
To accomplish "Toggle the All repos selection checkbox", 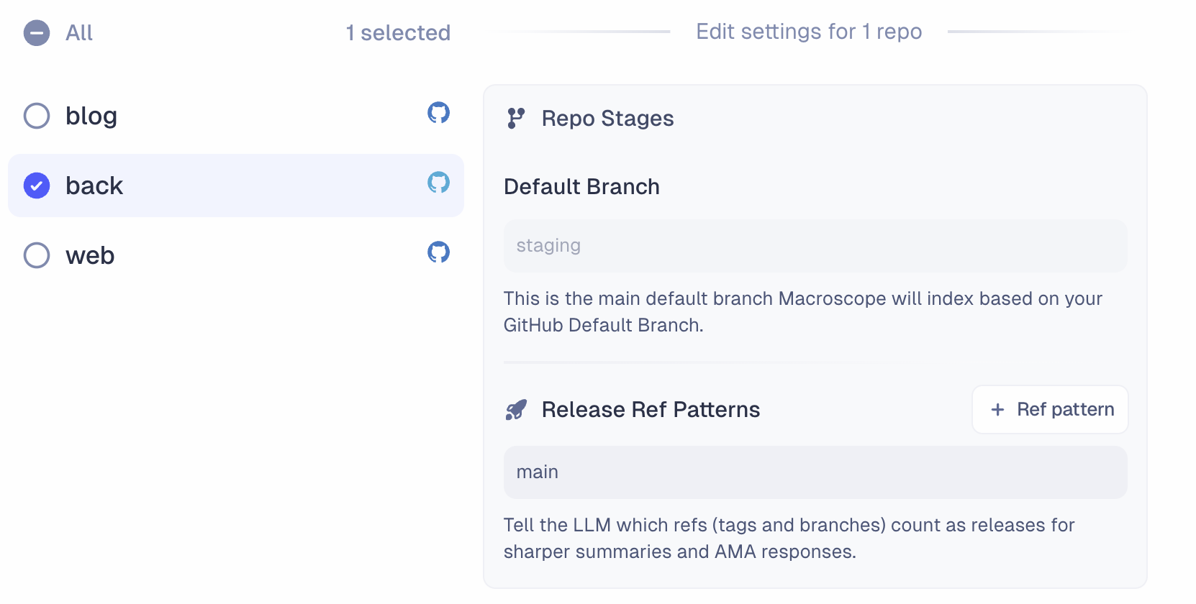I will tap(37, 33).
